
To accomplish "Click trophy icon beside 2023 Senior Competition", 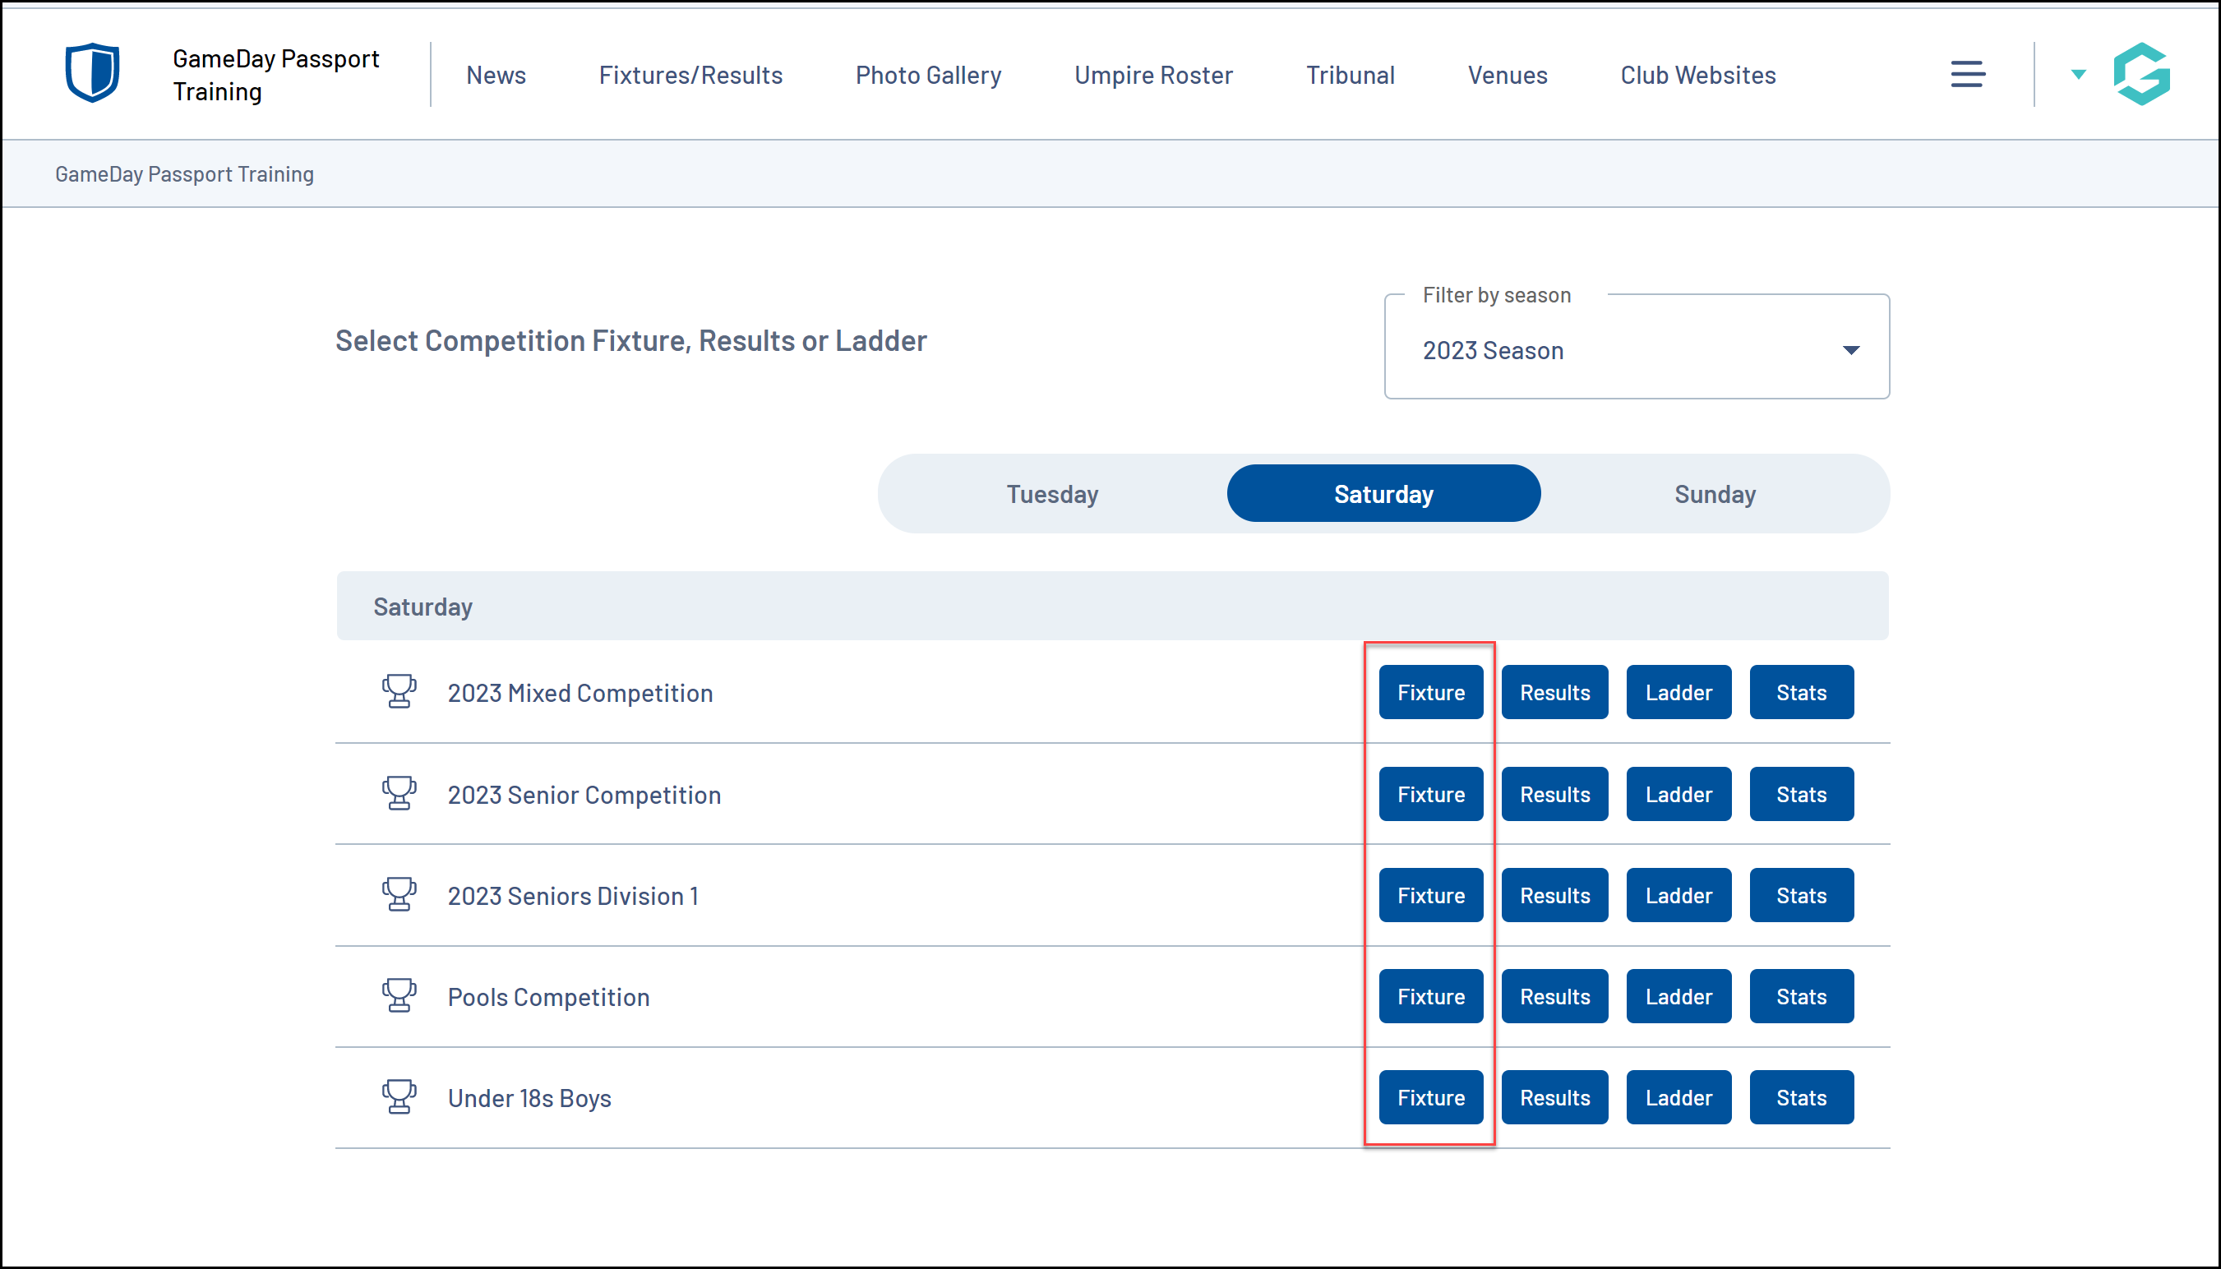I will 399,794.
